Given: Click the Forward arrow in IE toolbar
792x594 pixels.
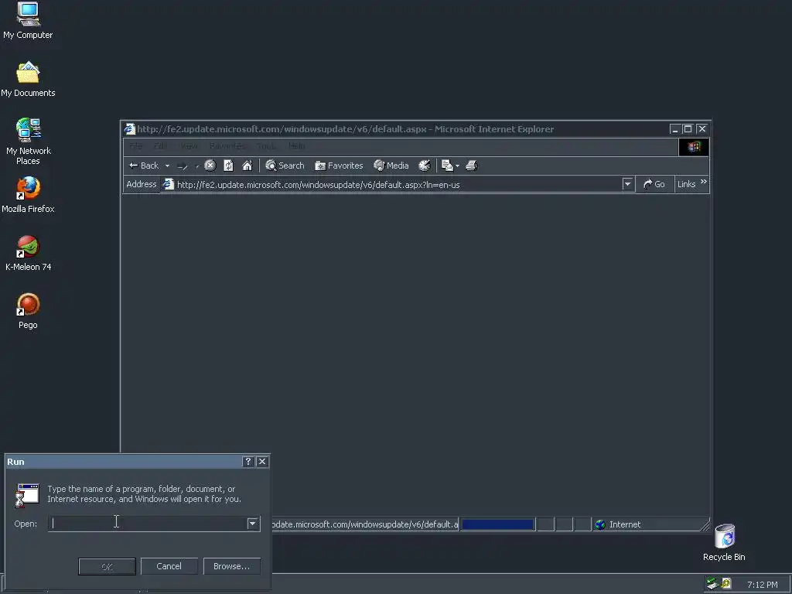Looking at the screenshot, I should (x=183, y=166).
